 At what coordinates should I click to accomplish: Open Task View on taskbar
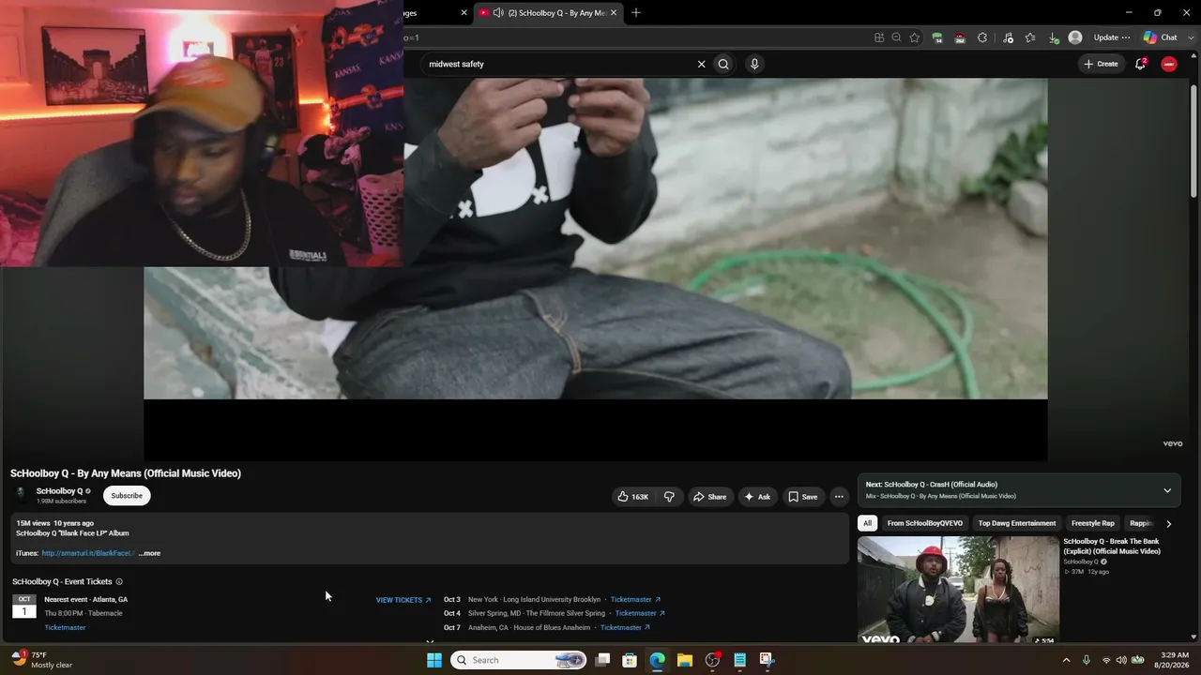coord(603,660)
